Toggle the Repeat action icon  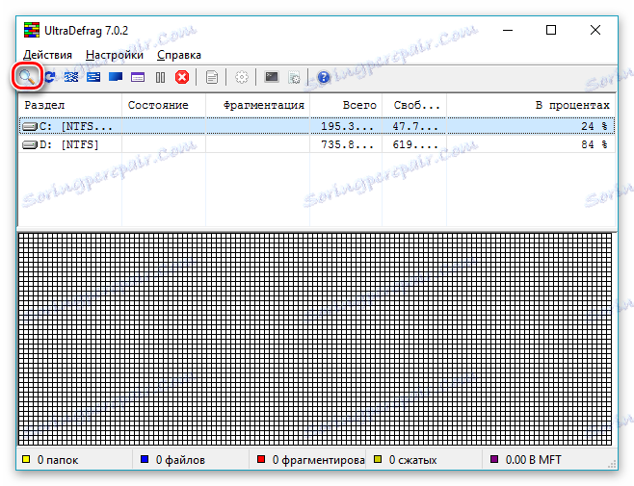coord(50,77)
